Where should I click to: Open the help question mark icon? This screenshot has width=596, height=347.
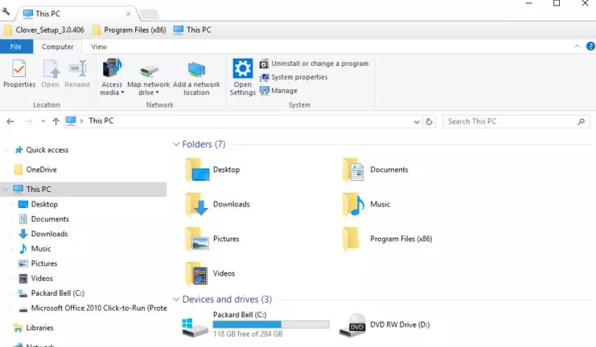[x=590, y=47]
